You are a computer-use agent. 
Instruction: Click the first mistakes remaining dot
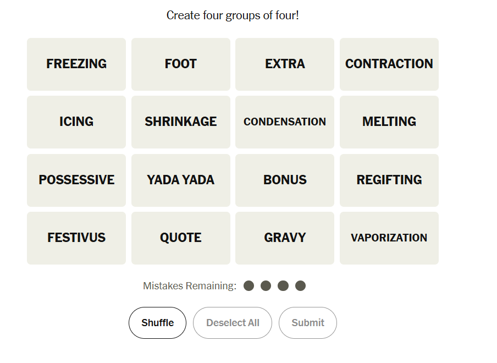pyautogui.click(x=248, y=286)
